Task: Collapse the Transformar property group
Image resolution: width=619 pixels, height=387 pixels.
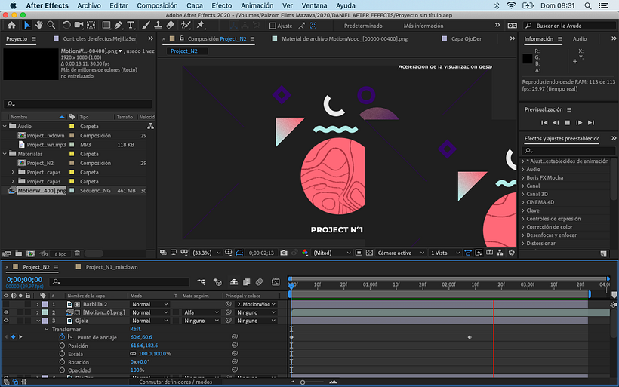Action: [47, 329]
